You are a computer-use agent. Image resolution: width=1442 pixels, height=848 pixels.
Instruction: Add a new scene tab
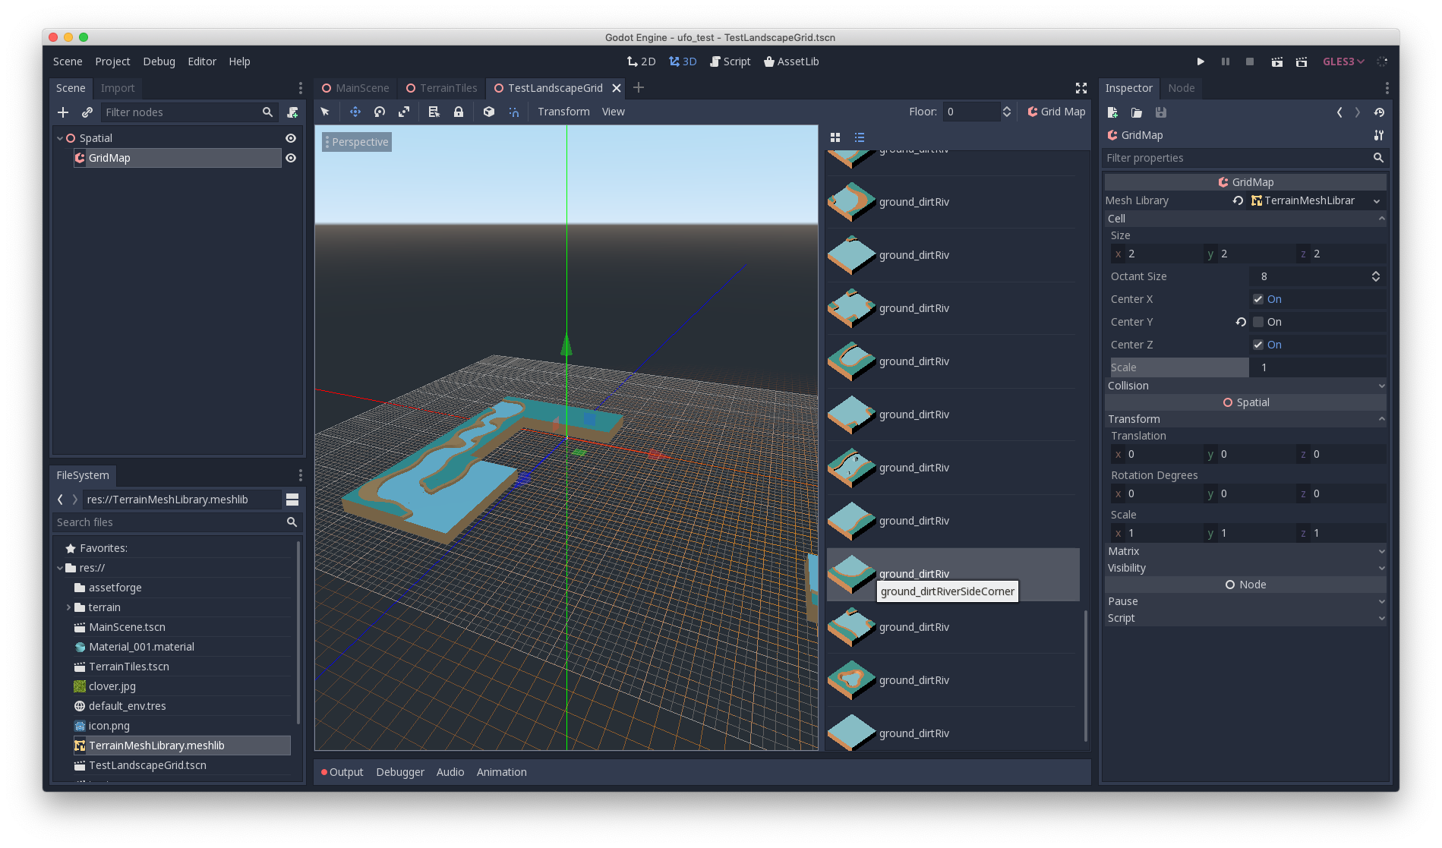point(639,88)
